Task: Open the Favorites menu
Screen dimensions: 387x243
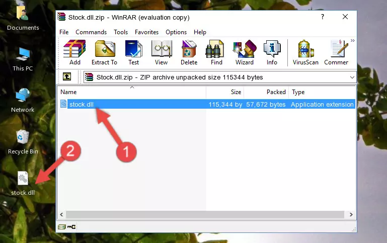Action: (x=146, y=32)
